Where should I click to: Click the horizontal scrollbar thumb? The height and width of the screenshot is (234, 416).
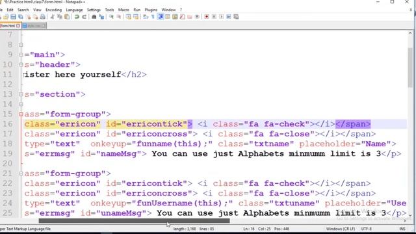point(135,221)
